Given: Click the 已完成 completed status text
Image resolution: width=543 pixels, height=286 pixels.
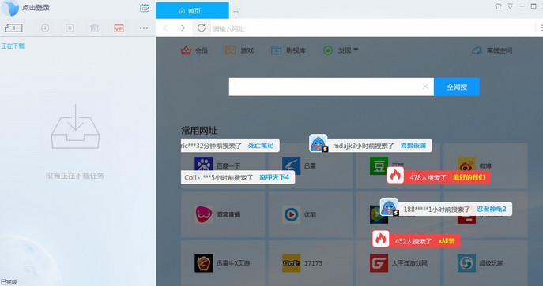Looking at the screenshot, I should pyautogui.click(x=9, y=282).
